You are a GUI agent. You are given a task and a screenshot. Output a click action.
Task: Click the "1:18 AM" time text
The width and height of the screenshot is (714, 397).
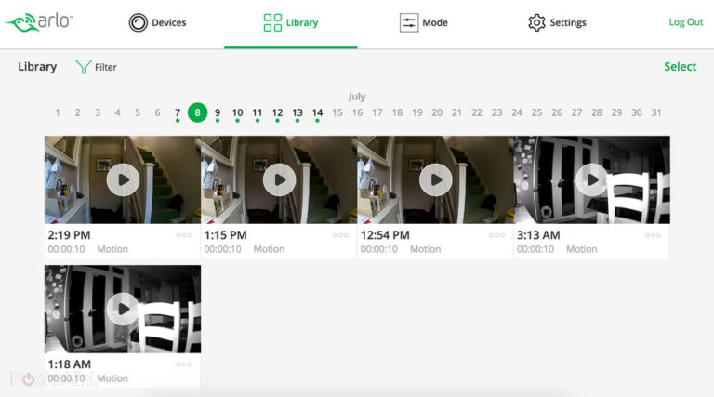tap(69, 364)
